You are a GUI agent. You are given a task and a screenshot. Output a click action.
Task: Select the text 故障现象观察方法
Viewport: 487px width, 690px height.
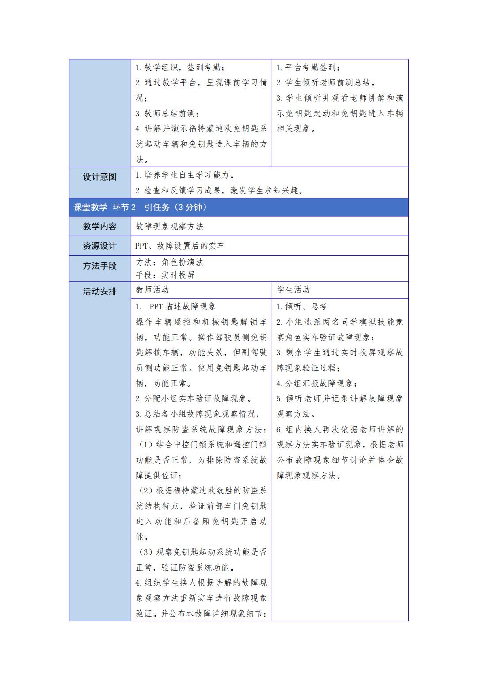coord(169,227)
